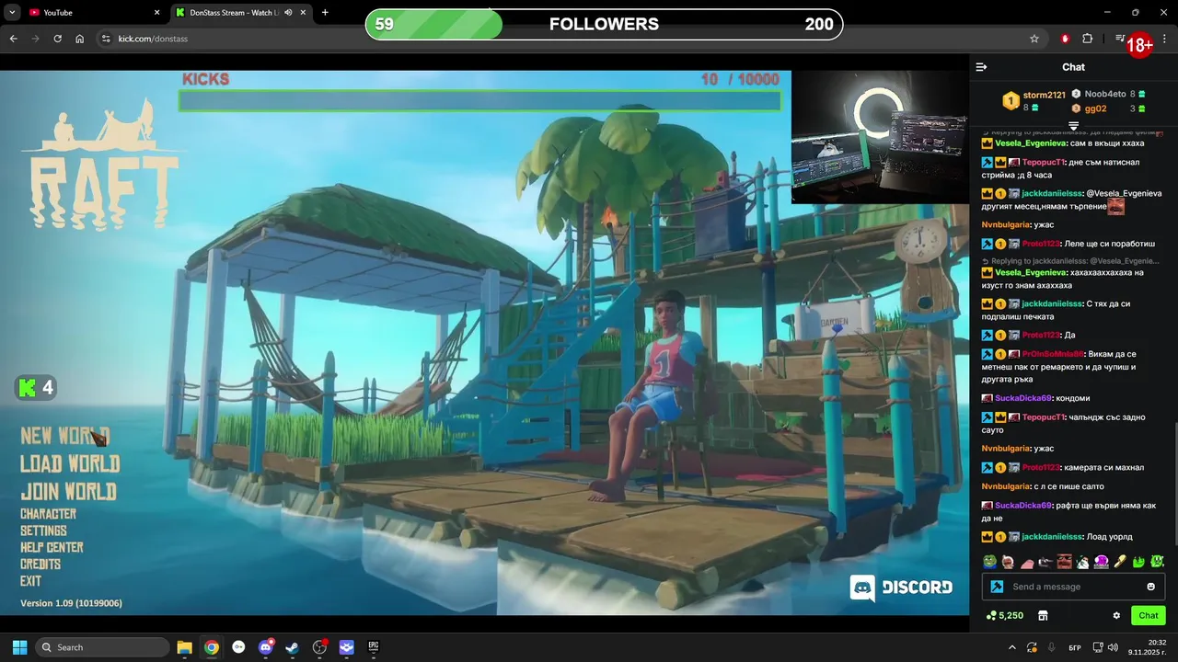Open the red ad-blocker extension icon

click(1065, 39)
